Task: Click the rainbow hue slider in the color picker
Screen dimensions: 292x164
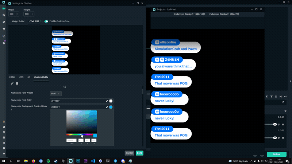Action: [x=80, y=134]
